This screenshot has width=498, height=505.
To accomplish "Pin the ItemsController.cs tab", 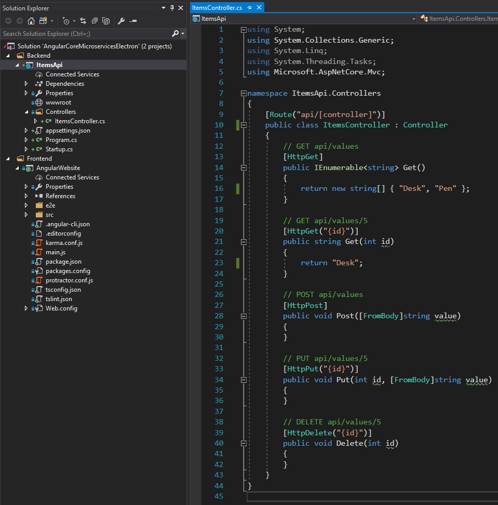I will [x=250, y=8].
